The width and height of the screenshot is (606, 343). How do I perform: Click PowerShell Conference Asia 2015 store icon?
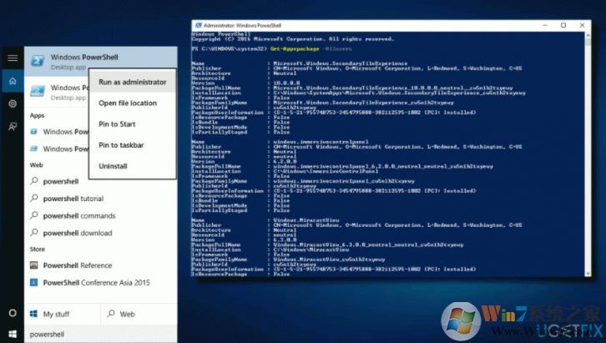34,282
